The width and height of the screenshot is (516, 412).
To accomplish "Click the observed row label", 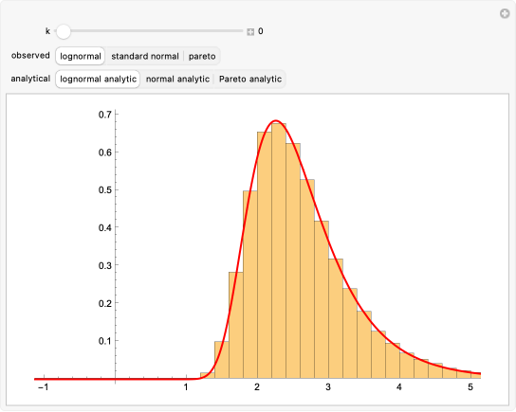I will tap(30, 55).
